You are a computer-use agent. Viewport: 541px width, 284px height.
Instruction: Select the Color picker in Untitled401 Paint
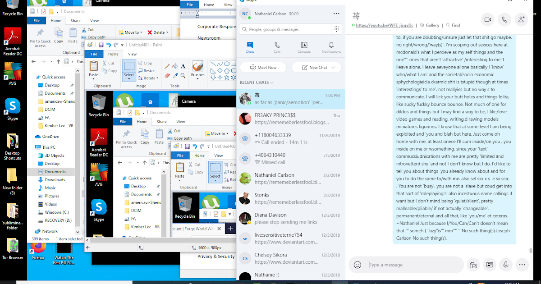(x=175, y=75)
